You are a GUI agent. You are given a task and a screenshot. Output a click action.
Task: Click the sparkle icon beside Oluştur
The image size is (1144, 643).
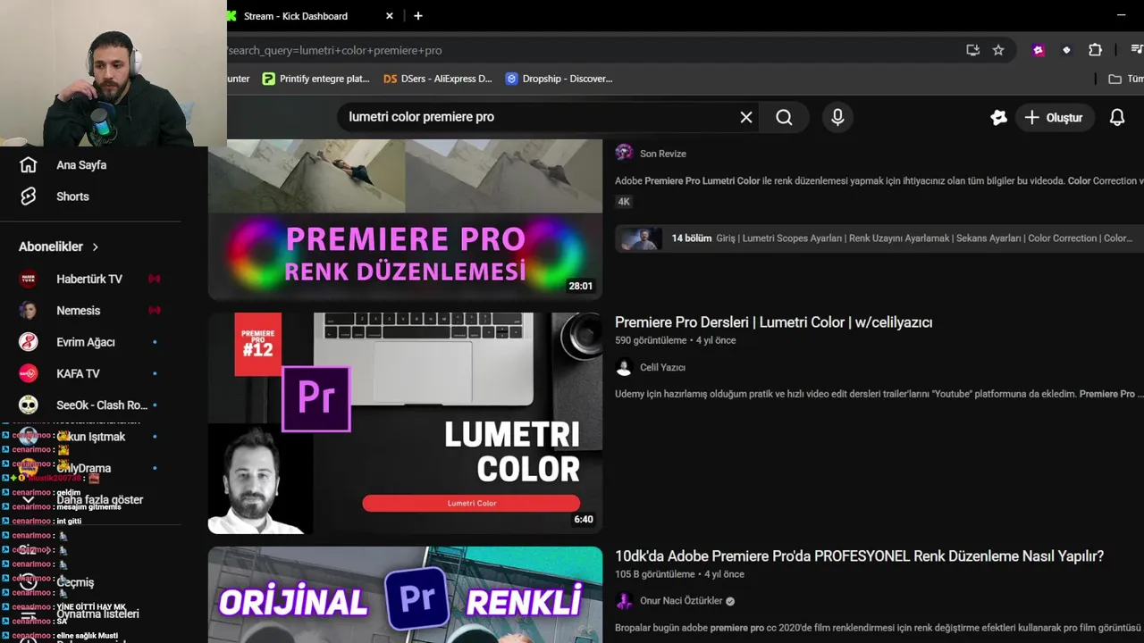(998, 117)
